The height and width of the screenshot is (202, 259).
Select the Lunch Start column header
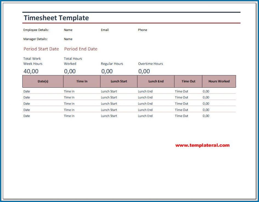click(x=119, y=81)
